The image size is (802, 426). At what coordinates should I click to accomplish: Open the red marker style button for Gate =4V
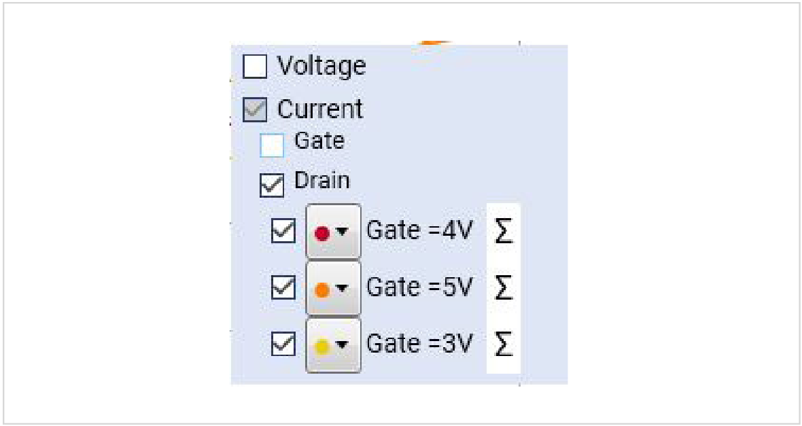click(x=333, y=230)
